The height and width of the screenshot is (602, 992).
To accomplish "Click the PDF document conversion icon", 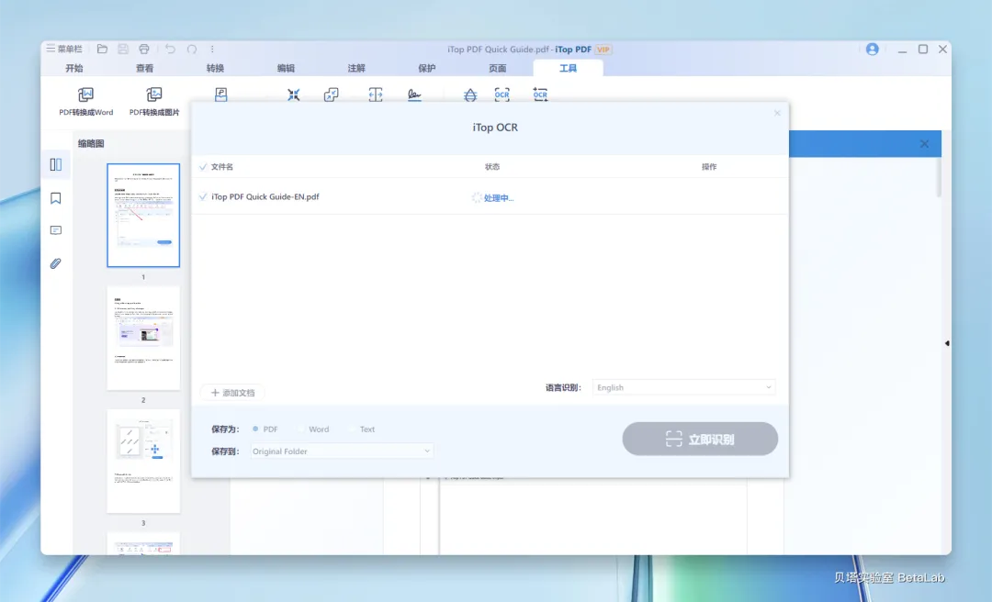I will coord(220,95).
